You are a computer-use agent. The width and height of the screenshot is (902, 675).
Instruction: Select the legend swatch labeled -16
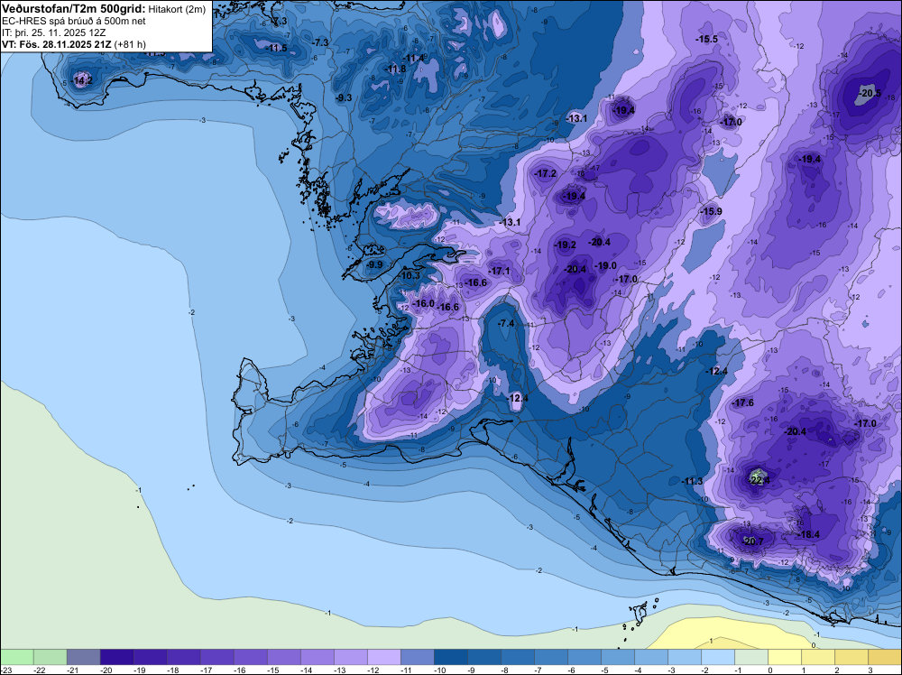(250, 657)
